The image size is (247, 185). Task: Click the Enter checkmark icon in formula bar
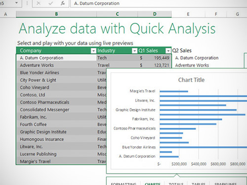(51, 3)
